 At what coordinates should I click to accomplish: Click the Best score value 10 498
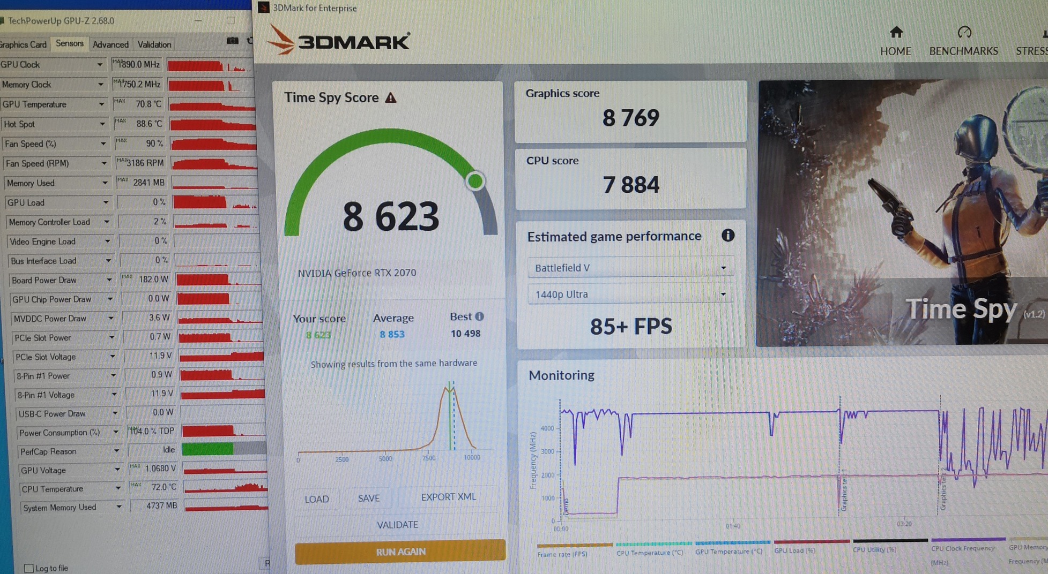465,334
